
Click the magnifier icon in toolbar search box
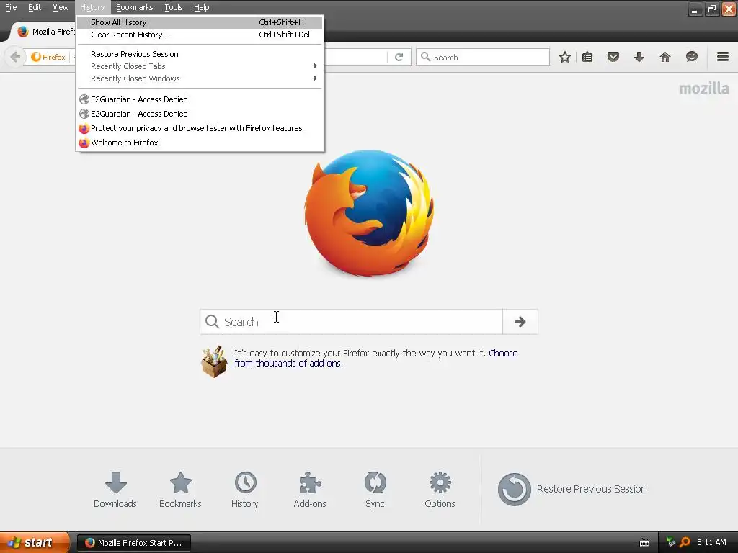[425, 57]
